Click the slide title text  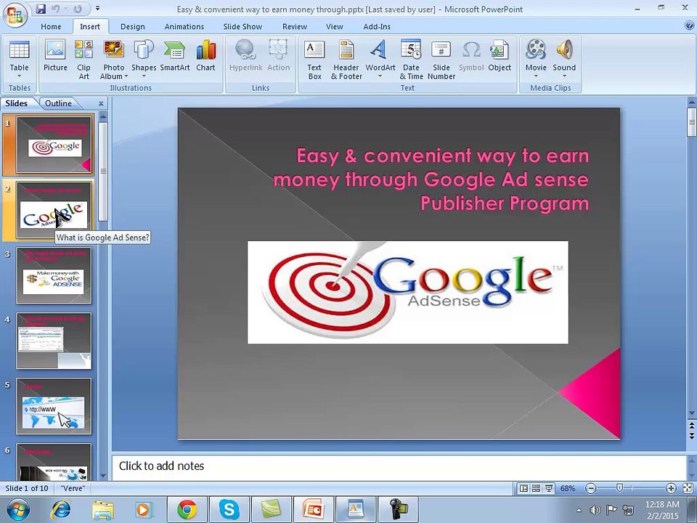coord(431,179)
